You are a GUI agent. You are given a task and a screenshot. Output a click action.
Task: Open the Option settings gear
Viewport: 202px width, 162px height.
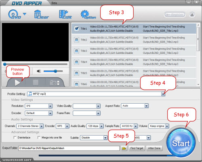[x=88, y=14]
